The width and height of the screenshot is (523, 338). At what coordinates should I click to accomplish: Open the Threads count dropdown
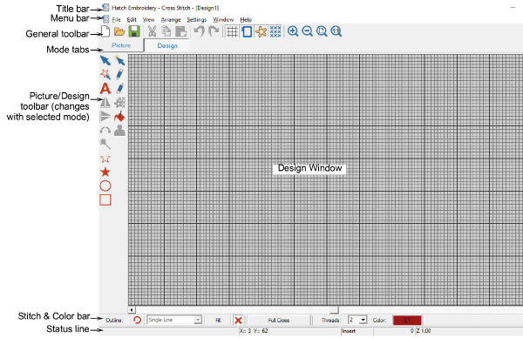[x=363, y=320]
